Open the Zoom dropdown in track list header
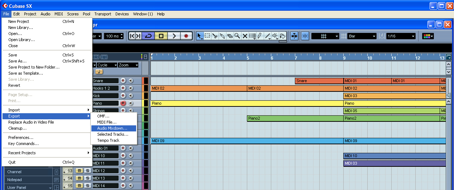 tap(128, 65)
